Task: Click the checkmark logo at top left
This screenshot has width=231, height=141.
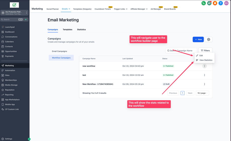Action: click(x=14, y=5)
